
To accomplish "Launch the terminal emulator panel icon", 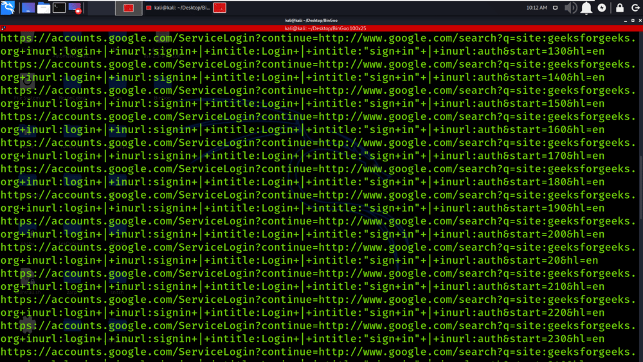I will pos(59,8).
